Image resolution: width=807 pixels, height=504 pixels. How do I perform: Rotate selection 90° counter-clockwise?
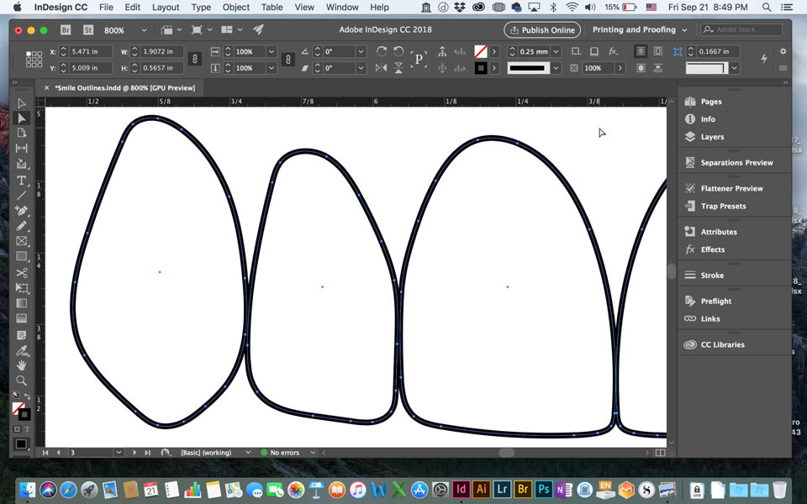[398, 51]
